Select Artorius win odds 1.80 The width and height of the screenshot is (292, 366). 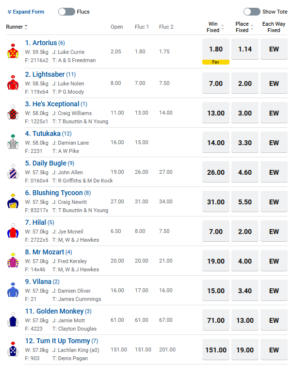215,49
